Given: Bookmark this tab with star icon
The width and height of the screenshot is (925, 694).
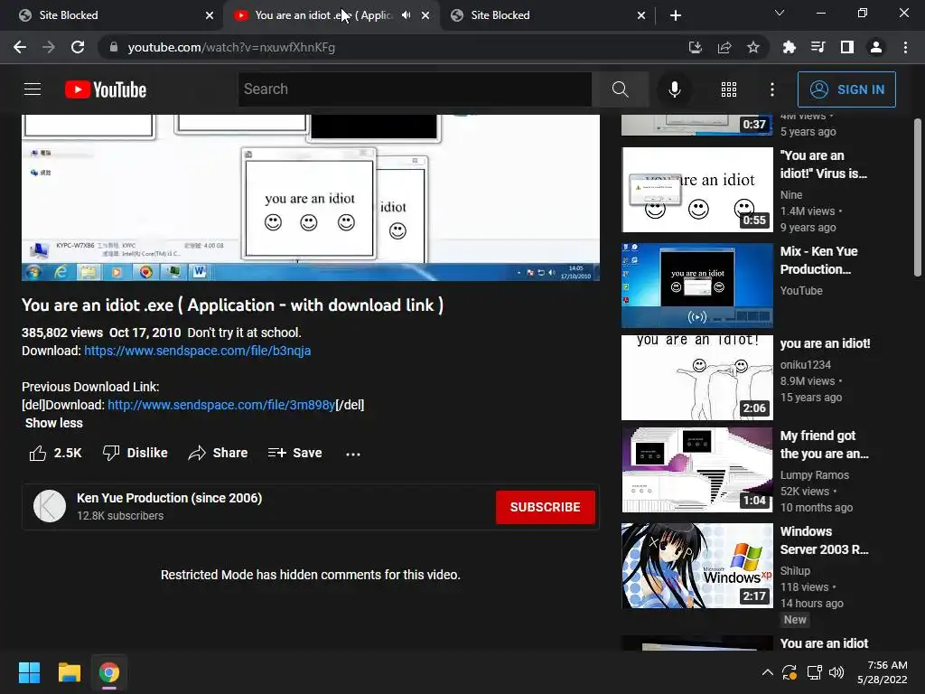Looking at the screenshot, I should click(753, 47).
